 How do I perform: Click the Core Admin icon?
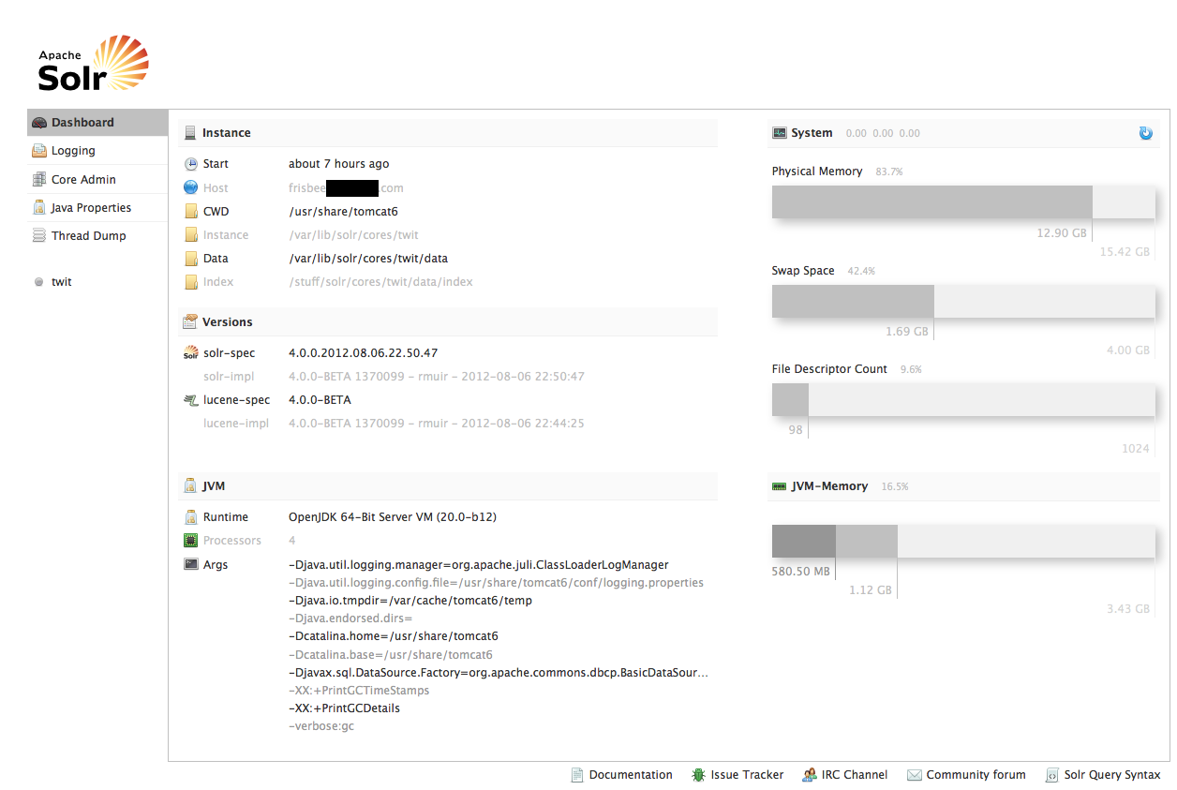(x=38, y=180)
